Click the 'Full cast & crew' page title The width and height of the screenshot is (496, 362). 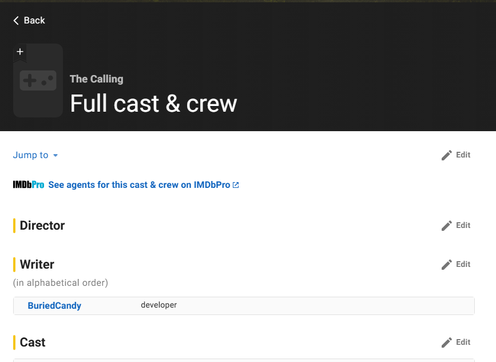coord(153,104)
